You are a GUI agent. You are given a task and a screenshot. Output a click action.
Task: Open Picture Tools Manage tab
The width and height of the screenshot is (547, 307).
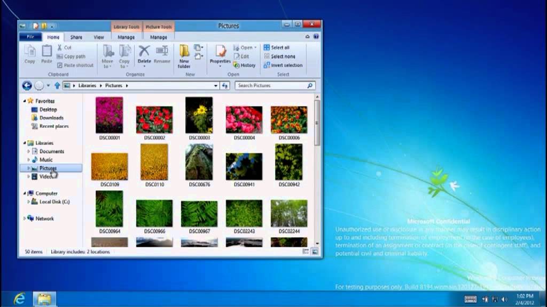point(158,37)
